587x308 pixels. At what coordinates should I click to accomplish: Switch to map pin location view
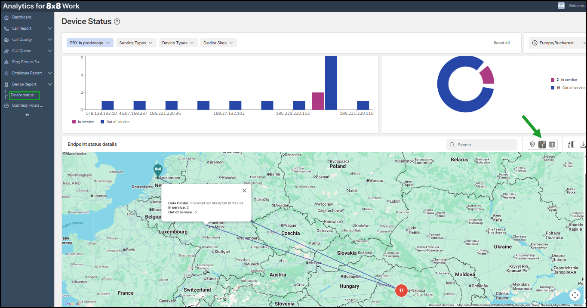click(x=532, y=145)
